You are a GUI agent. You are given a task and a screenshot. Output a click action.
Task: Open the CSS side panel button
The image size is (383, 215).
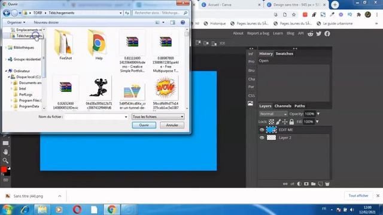coord(251,96)
